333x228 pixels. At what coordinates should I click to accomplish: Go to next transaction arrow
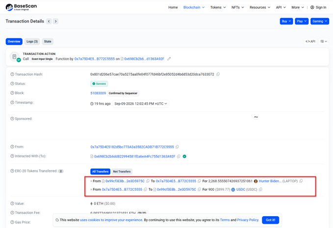click(x=55, y=21)
